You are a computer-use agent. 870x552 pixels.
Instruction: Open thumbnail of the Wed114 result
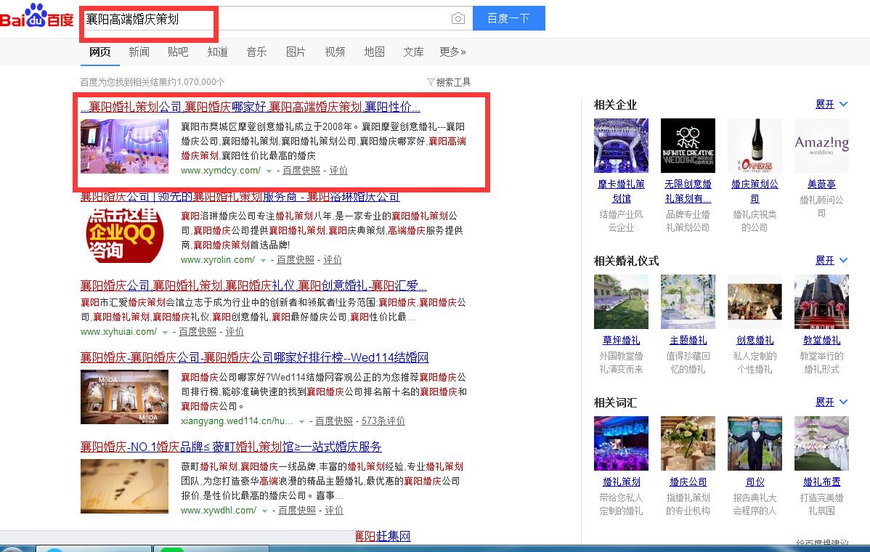(124, 397)
